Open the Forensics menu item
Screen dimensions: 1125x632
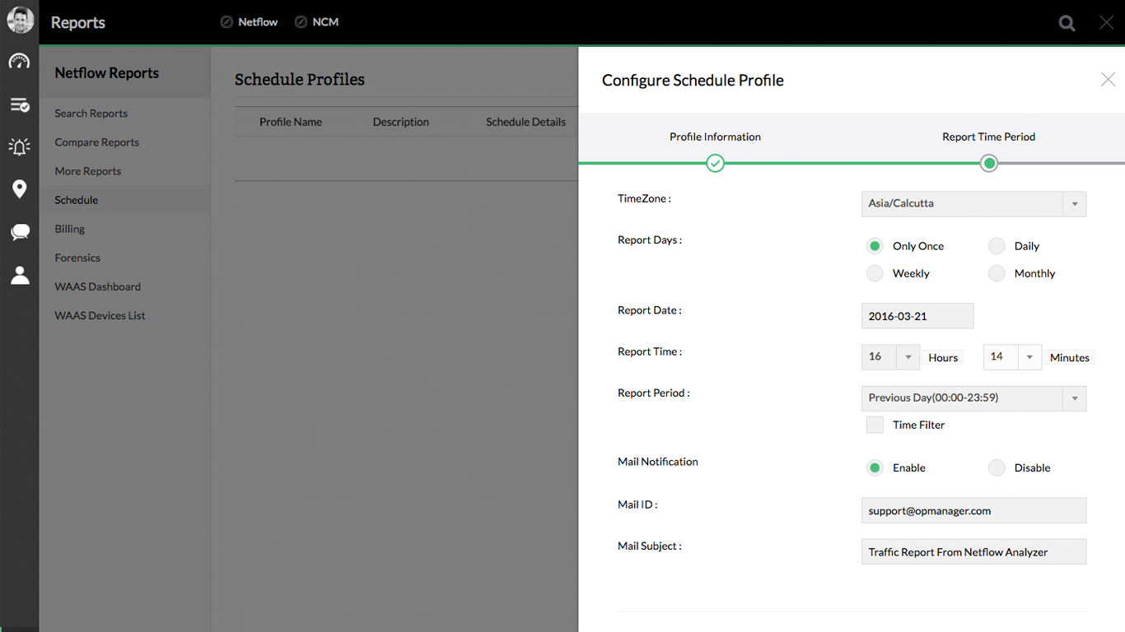tap(77, 257)
